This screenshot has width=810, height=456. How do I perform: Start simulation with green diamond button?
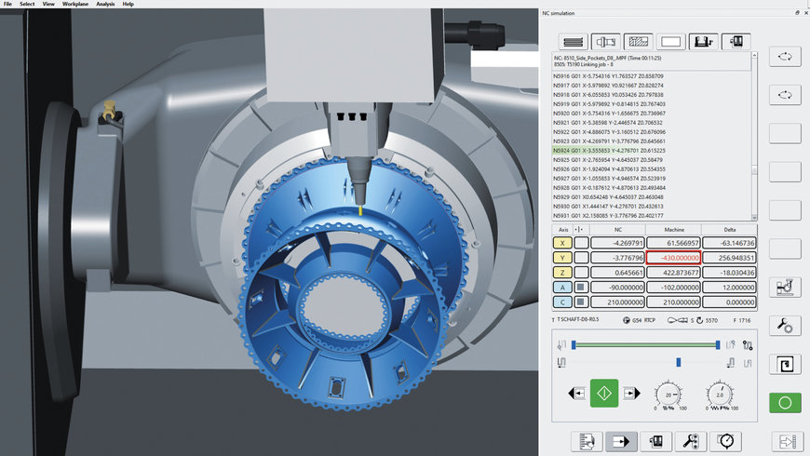click(604, 393)
